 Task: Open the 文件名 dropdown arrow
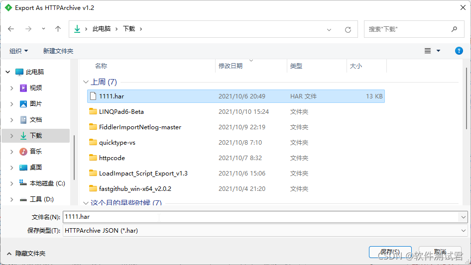(x=463, y=217)
